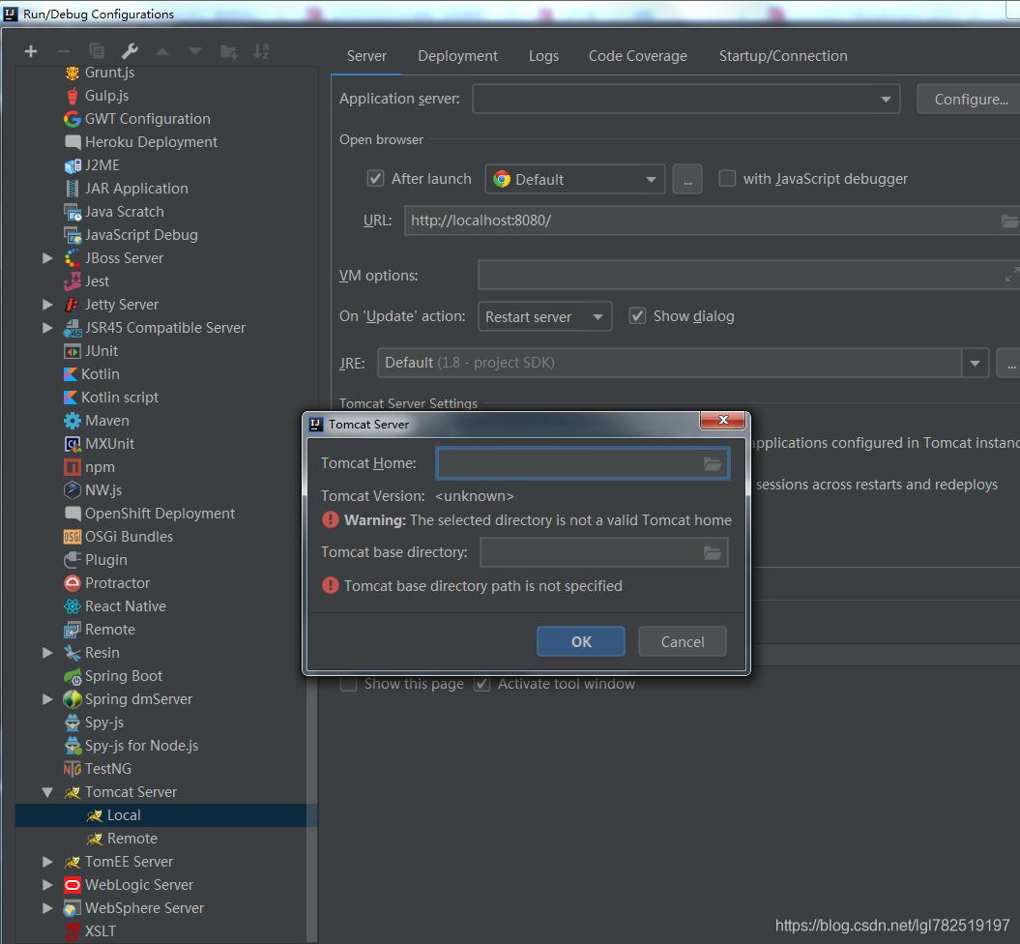Close the Tomcat Server dialog
1020x944 pixels.
pyautogui.click(x=723, y=421)
